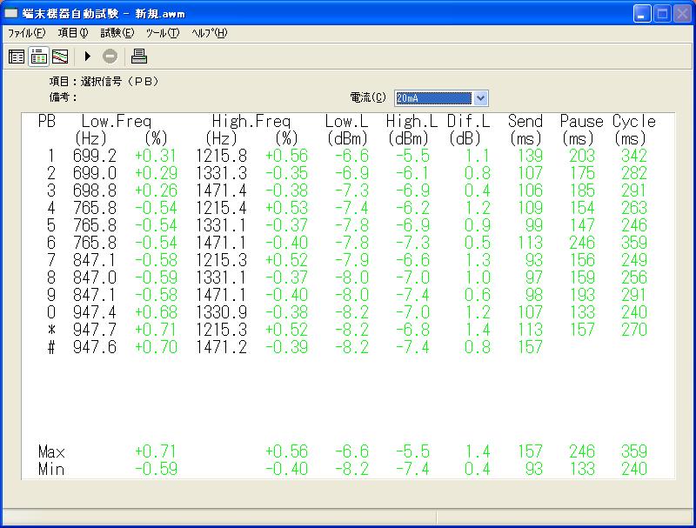Open the ツール(T) menu

(x=163, y=33)
